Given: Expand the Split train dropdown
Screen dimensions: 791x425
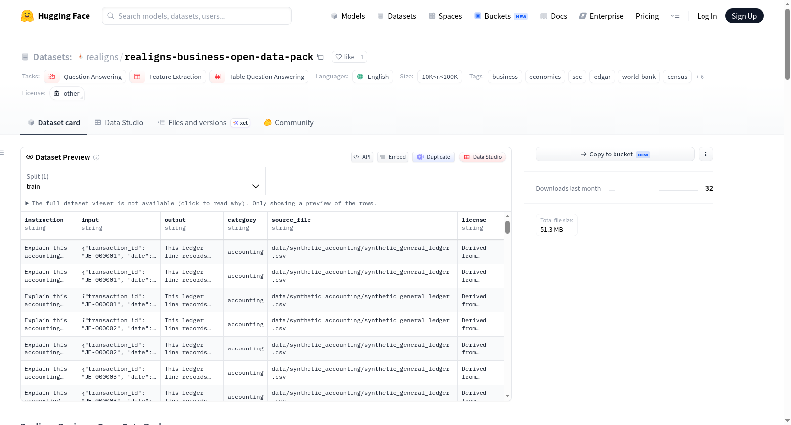Looking at the screenshot, I should pos(143,181).
